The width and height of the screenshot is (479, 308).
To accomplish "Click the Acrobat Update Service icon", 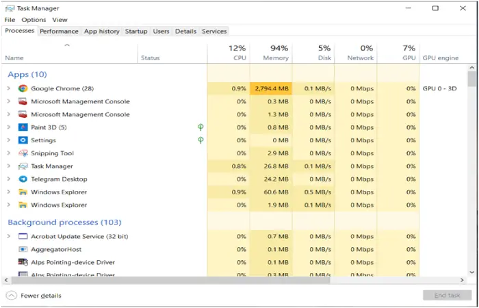I will tap(23, 237).
